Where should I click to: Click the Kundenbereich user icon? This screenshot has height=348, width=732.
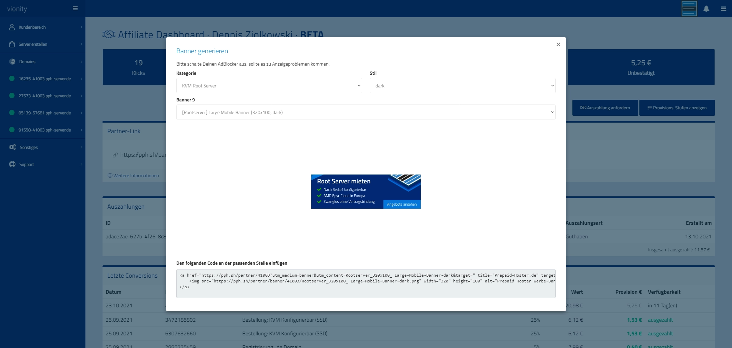pyautogui.click(x=12, y=27)
